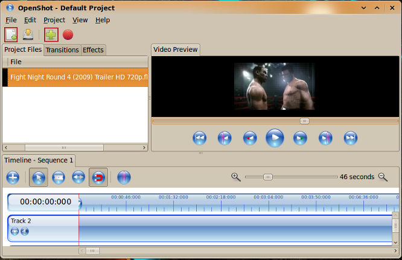Select the Timeline - Sequence 1 tab
402x260 pixels.
pyautogui.click(x=39, y=160)
